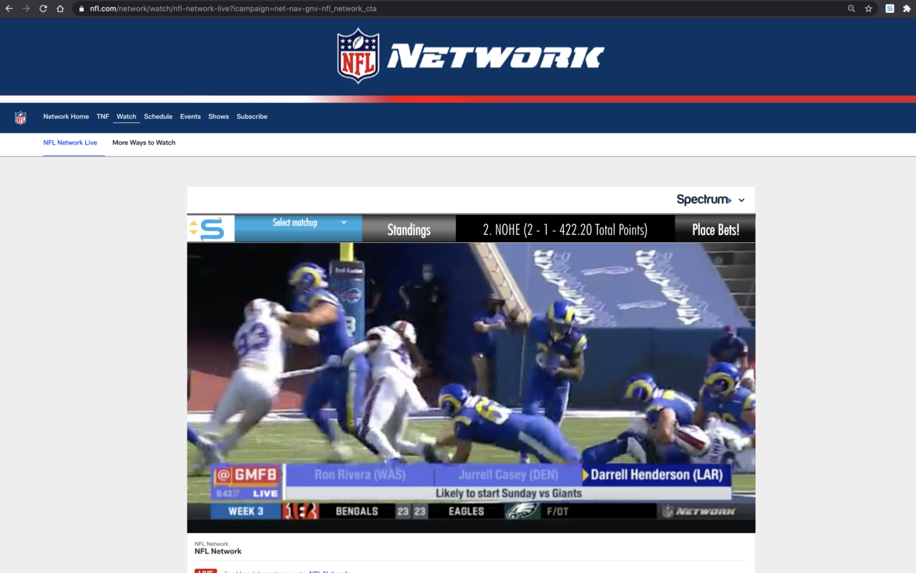Viewport: 916px width, 573px height.
Task: Click the S logo in the overlay bar
Action: click(x=212, y=229)
